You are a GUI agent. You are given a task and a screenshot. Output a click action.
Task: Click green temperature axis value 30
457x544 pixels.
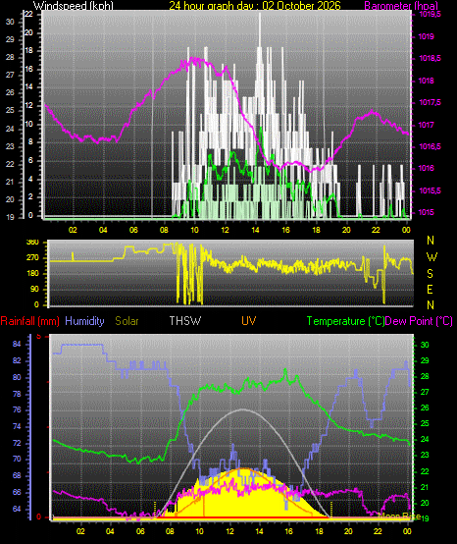pos(425,345)
